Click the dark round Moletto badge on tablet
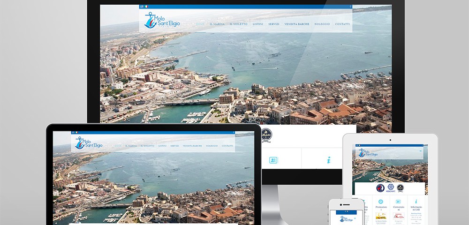This screenshot has width=469, height=225. click(400, 188)
